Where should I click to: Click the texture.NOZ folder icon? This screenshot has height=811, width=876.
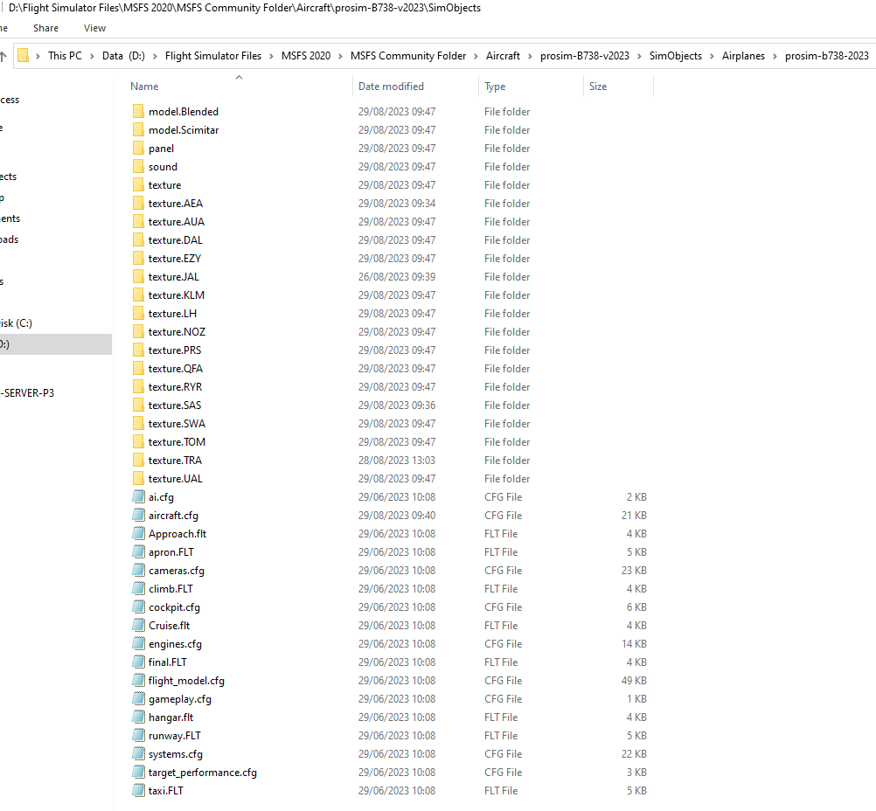click(138, 332)
